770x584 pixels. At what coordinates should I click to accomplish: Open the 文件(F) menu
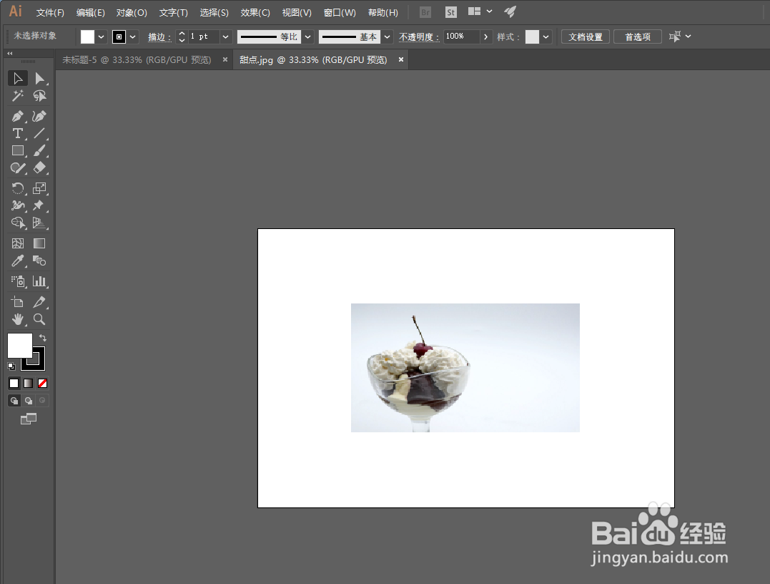click(50, 13)
